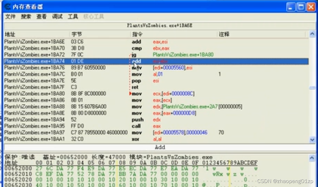The image size is (318, 187).
Task: Click hex dump row 00652030
Action: click(131, 185)
